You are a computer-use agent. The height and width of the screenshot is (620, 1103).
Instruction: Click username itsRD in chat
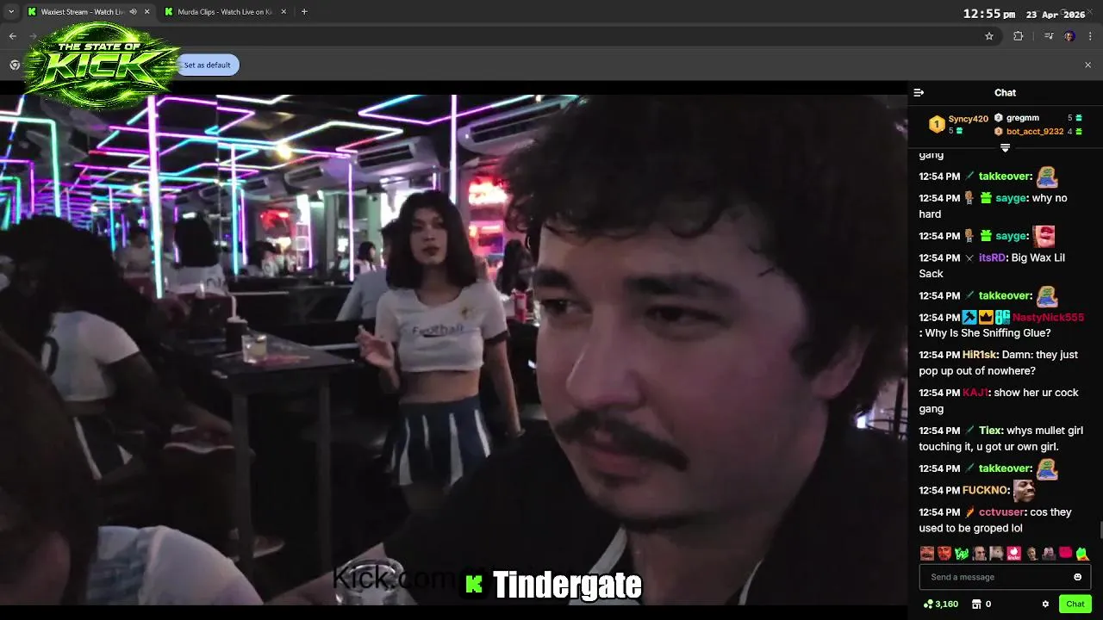tap(992, 257)
